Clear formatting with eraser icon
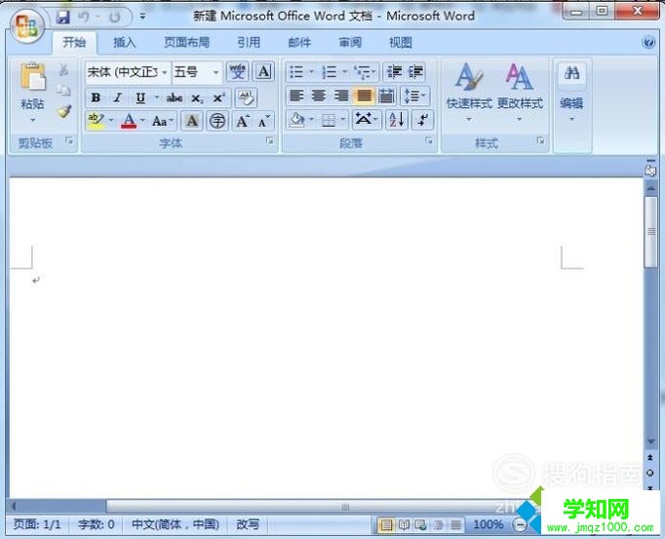 pyautogui.click(x=246, y=98)
